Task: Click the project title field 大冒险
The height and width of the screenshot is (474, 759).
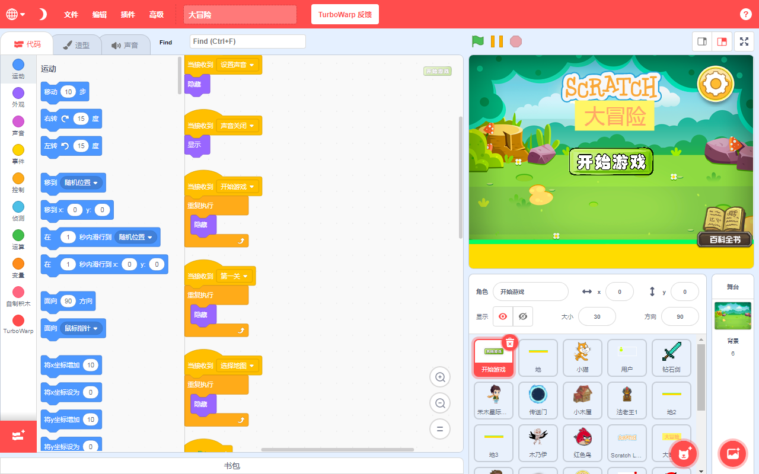Action: coord(240,15)
